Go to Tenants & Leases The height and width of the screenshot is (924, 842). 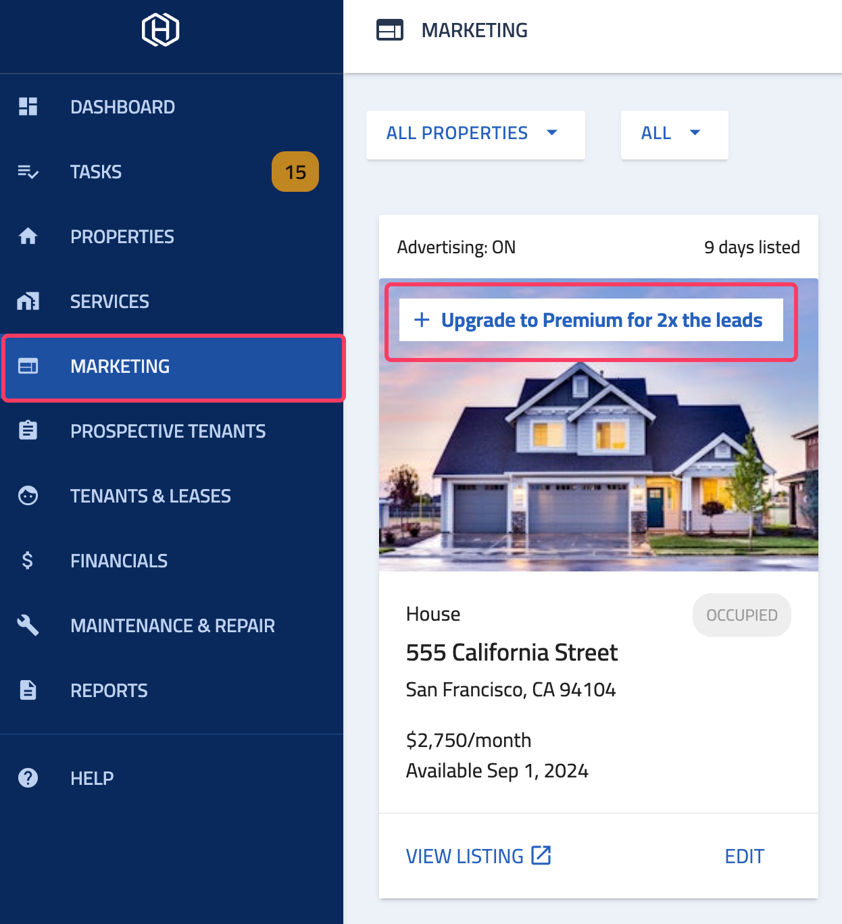coord(172,496)
